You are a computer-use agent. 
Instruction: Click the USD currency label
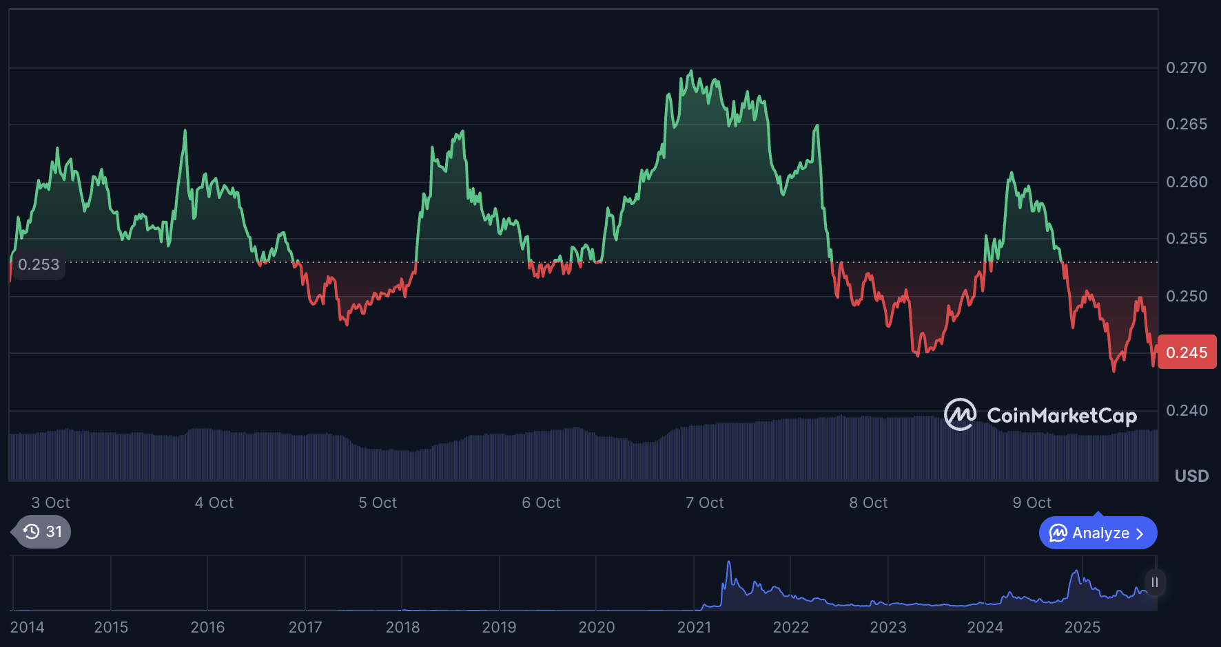click(1191, 476)
